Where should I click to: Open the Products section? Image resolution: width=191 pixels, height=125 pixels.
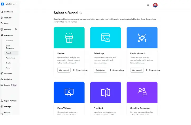pyautogui.click(x=8, y=18)
